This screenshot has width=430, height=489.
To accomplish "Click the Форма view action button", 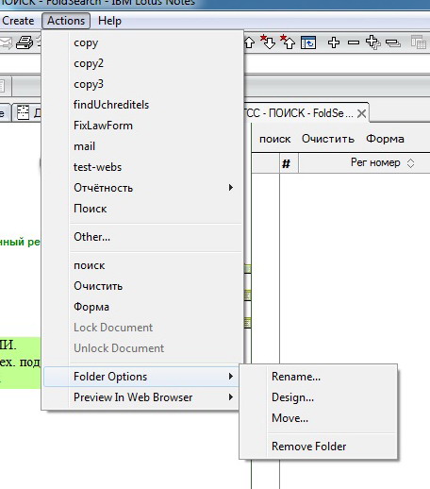I will point(385,139).
